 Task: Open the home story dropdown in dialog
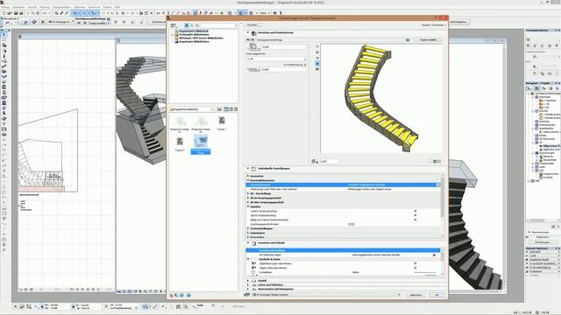[x=276, y=59]
